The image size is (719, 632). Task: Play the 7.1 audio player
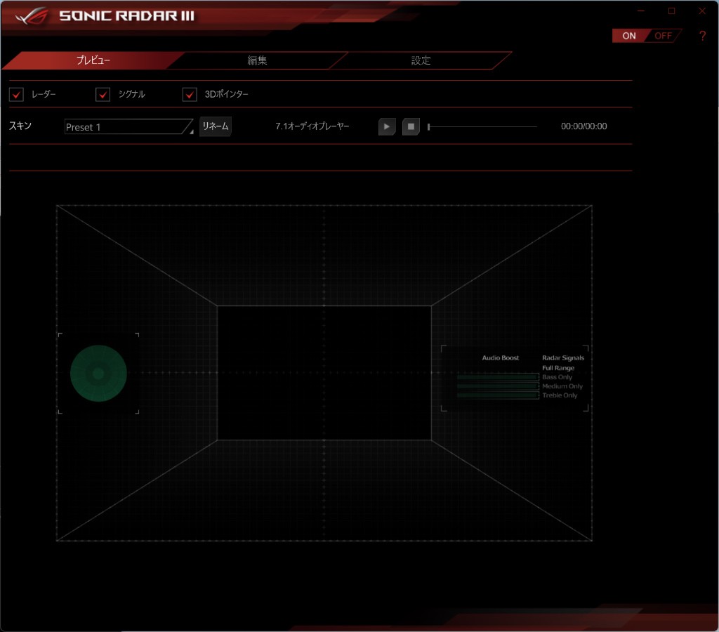(x=387, y=126)
